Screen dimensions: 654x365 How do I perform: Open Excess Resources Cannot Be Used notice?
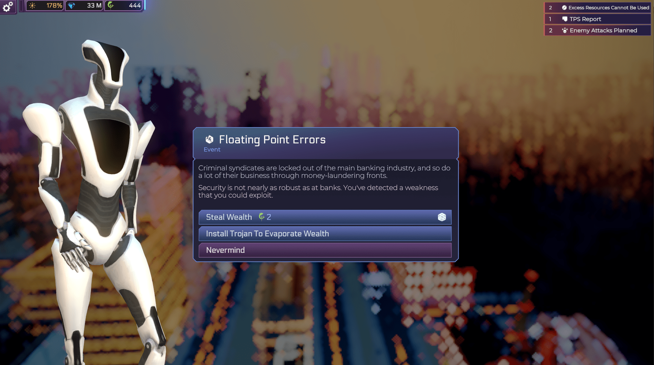597,7
